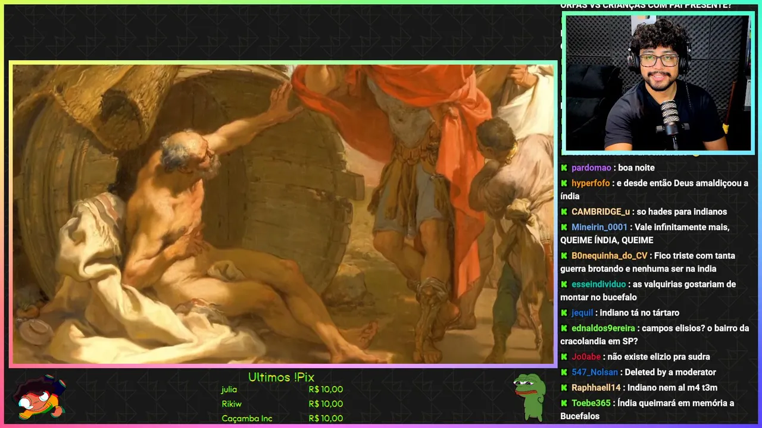Image resolution: width=762 pixels, height=428 pixels.
Task: Click donor name 'Caçamba Inc' in Pix list
Action: coord(247,418)
